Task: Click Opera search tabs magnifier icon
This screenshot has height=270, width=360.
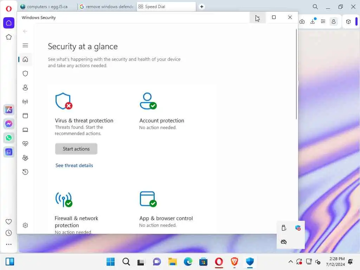Action: point(315,7)
